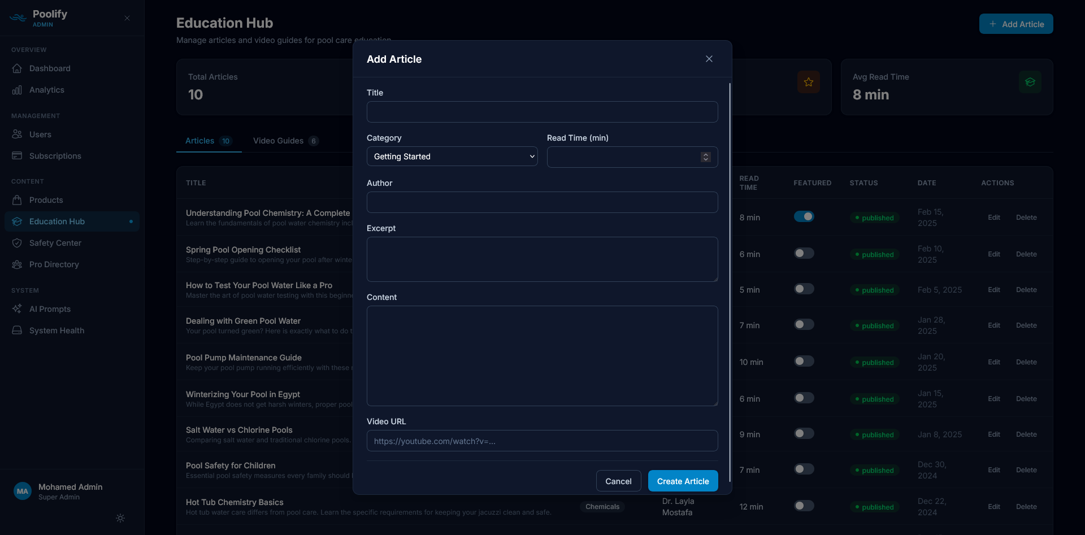Screen dimensions: 1085x535
Task: Close the Add Article dialog
Action: [709, 59]
